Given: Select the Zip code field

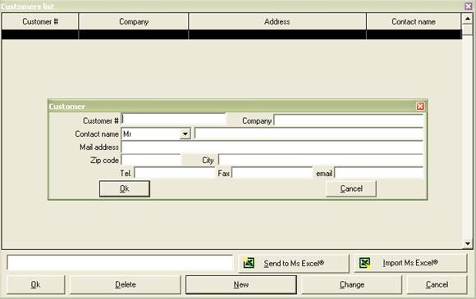Looking at the screenshot, I should [151, 160].
